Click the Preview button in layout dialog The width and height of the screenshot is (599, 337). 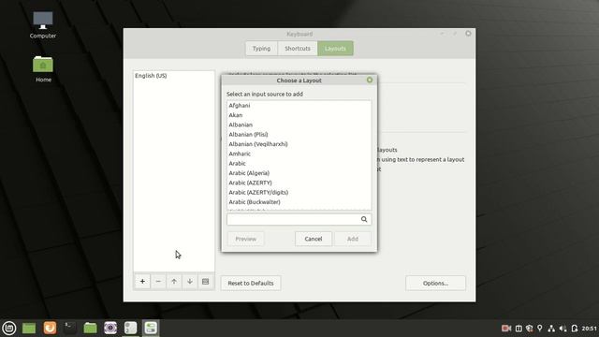click(245, 239)
